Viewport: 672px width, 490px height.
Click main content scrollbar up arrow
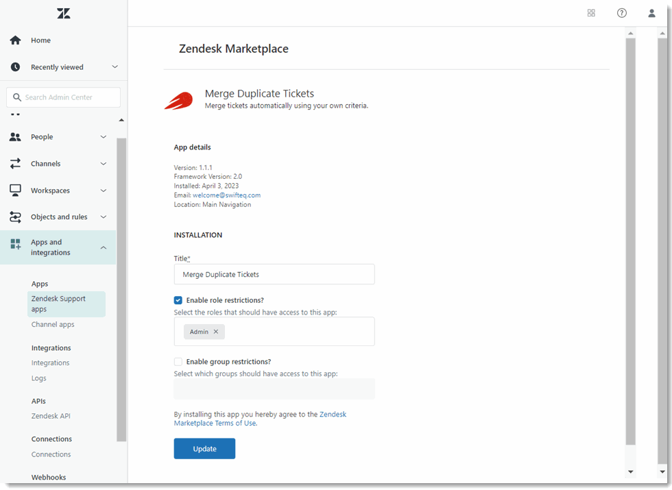point(630,33)
